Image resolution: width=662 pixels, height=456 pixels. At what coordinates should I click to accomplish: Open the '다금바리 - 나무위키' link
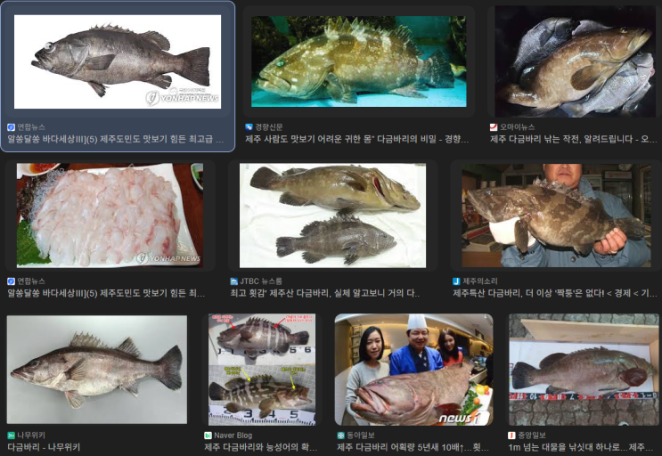(x=44, y=447)
